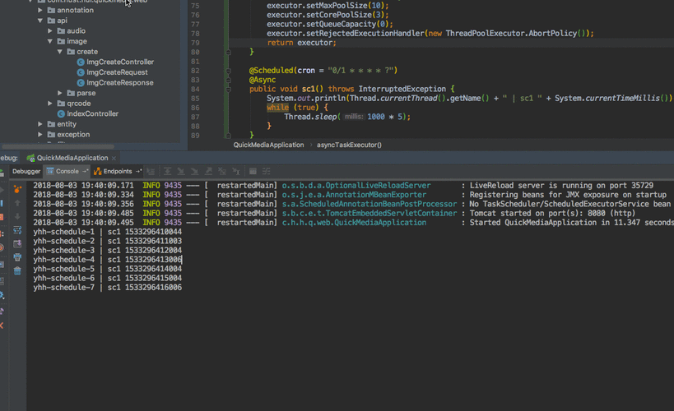Collapse the create folder arrow

pyautogui.click(x=60, y=52)
